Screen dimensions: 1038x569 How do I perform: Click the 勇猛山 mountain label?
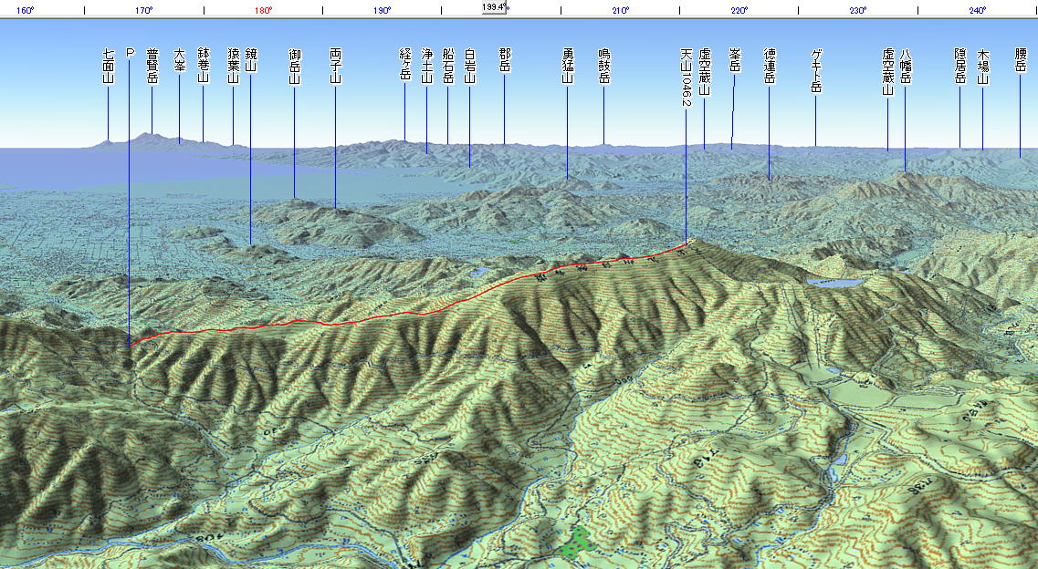point(567,67)
